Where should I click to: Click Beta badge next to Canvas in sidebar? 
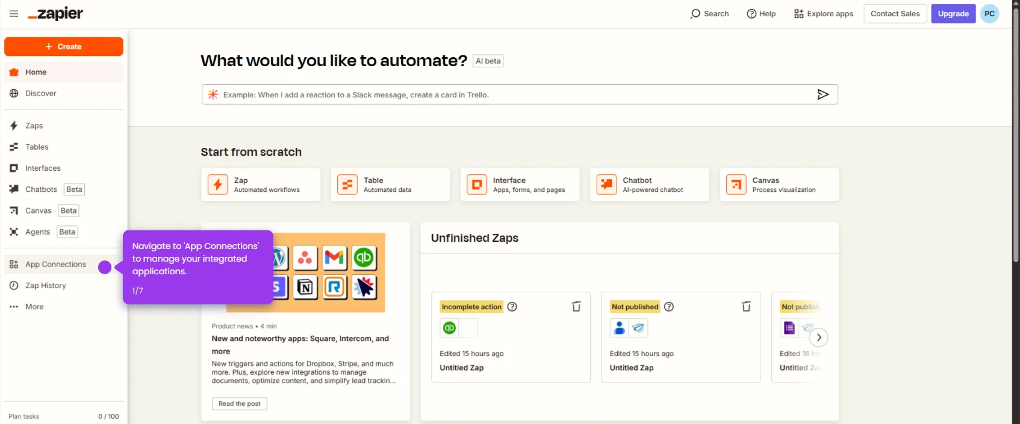(x=69, y=210)
